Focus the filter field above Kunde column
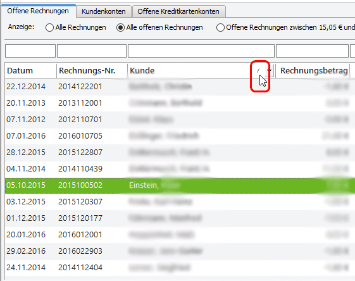 [x=201, y=51]
